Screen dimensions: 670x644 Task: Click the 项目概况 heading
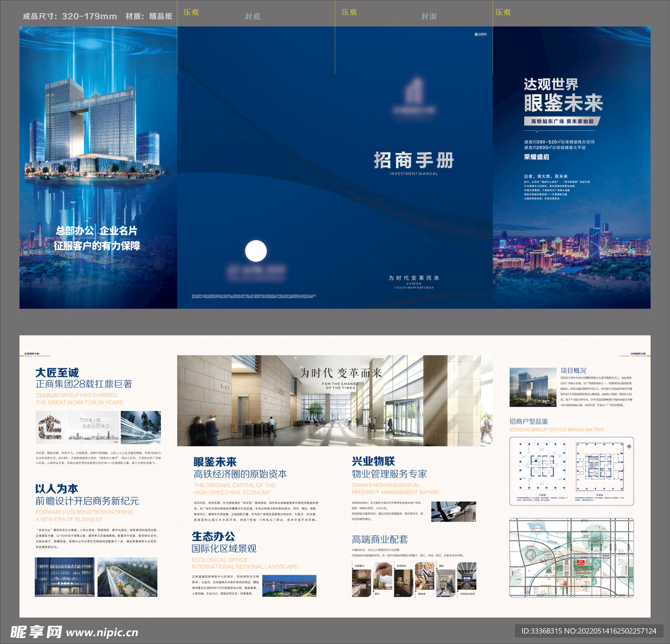pos(573,370)
